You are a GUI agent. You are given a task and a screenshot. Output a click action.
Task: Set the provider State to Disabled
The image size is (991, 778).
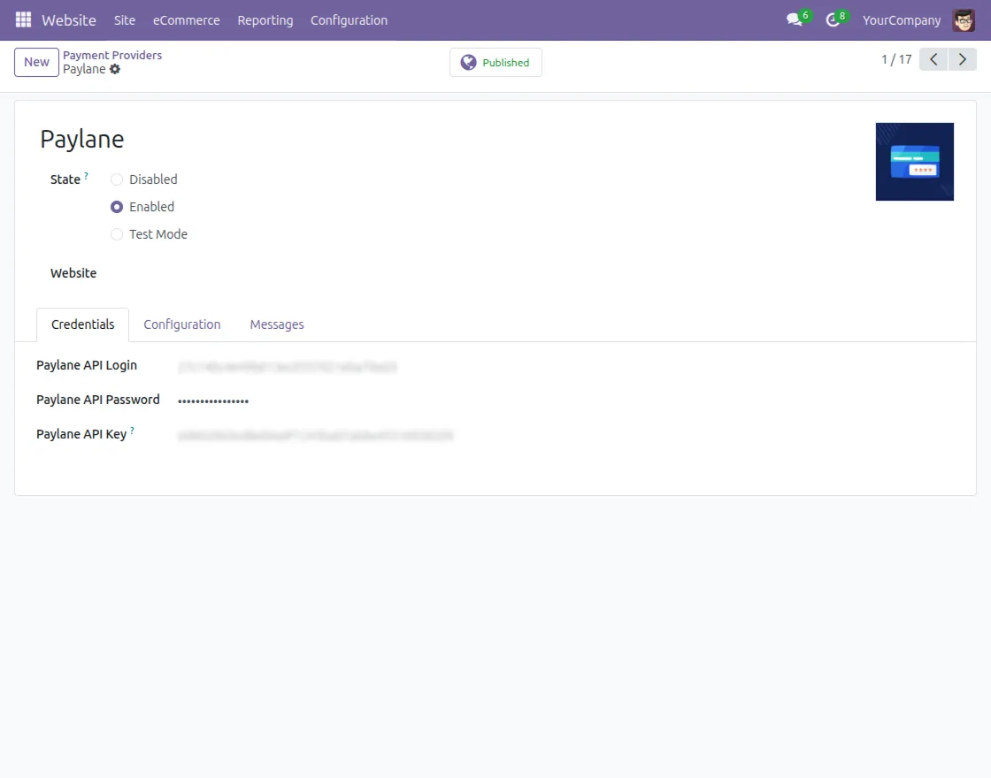(x=116, y=179)
